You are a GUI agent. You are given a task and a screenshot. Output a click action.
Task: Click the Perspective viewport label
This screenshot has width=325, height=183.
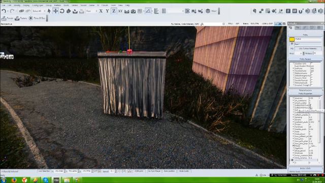pos(7,24)
